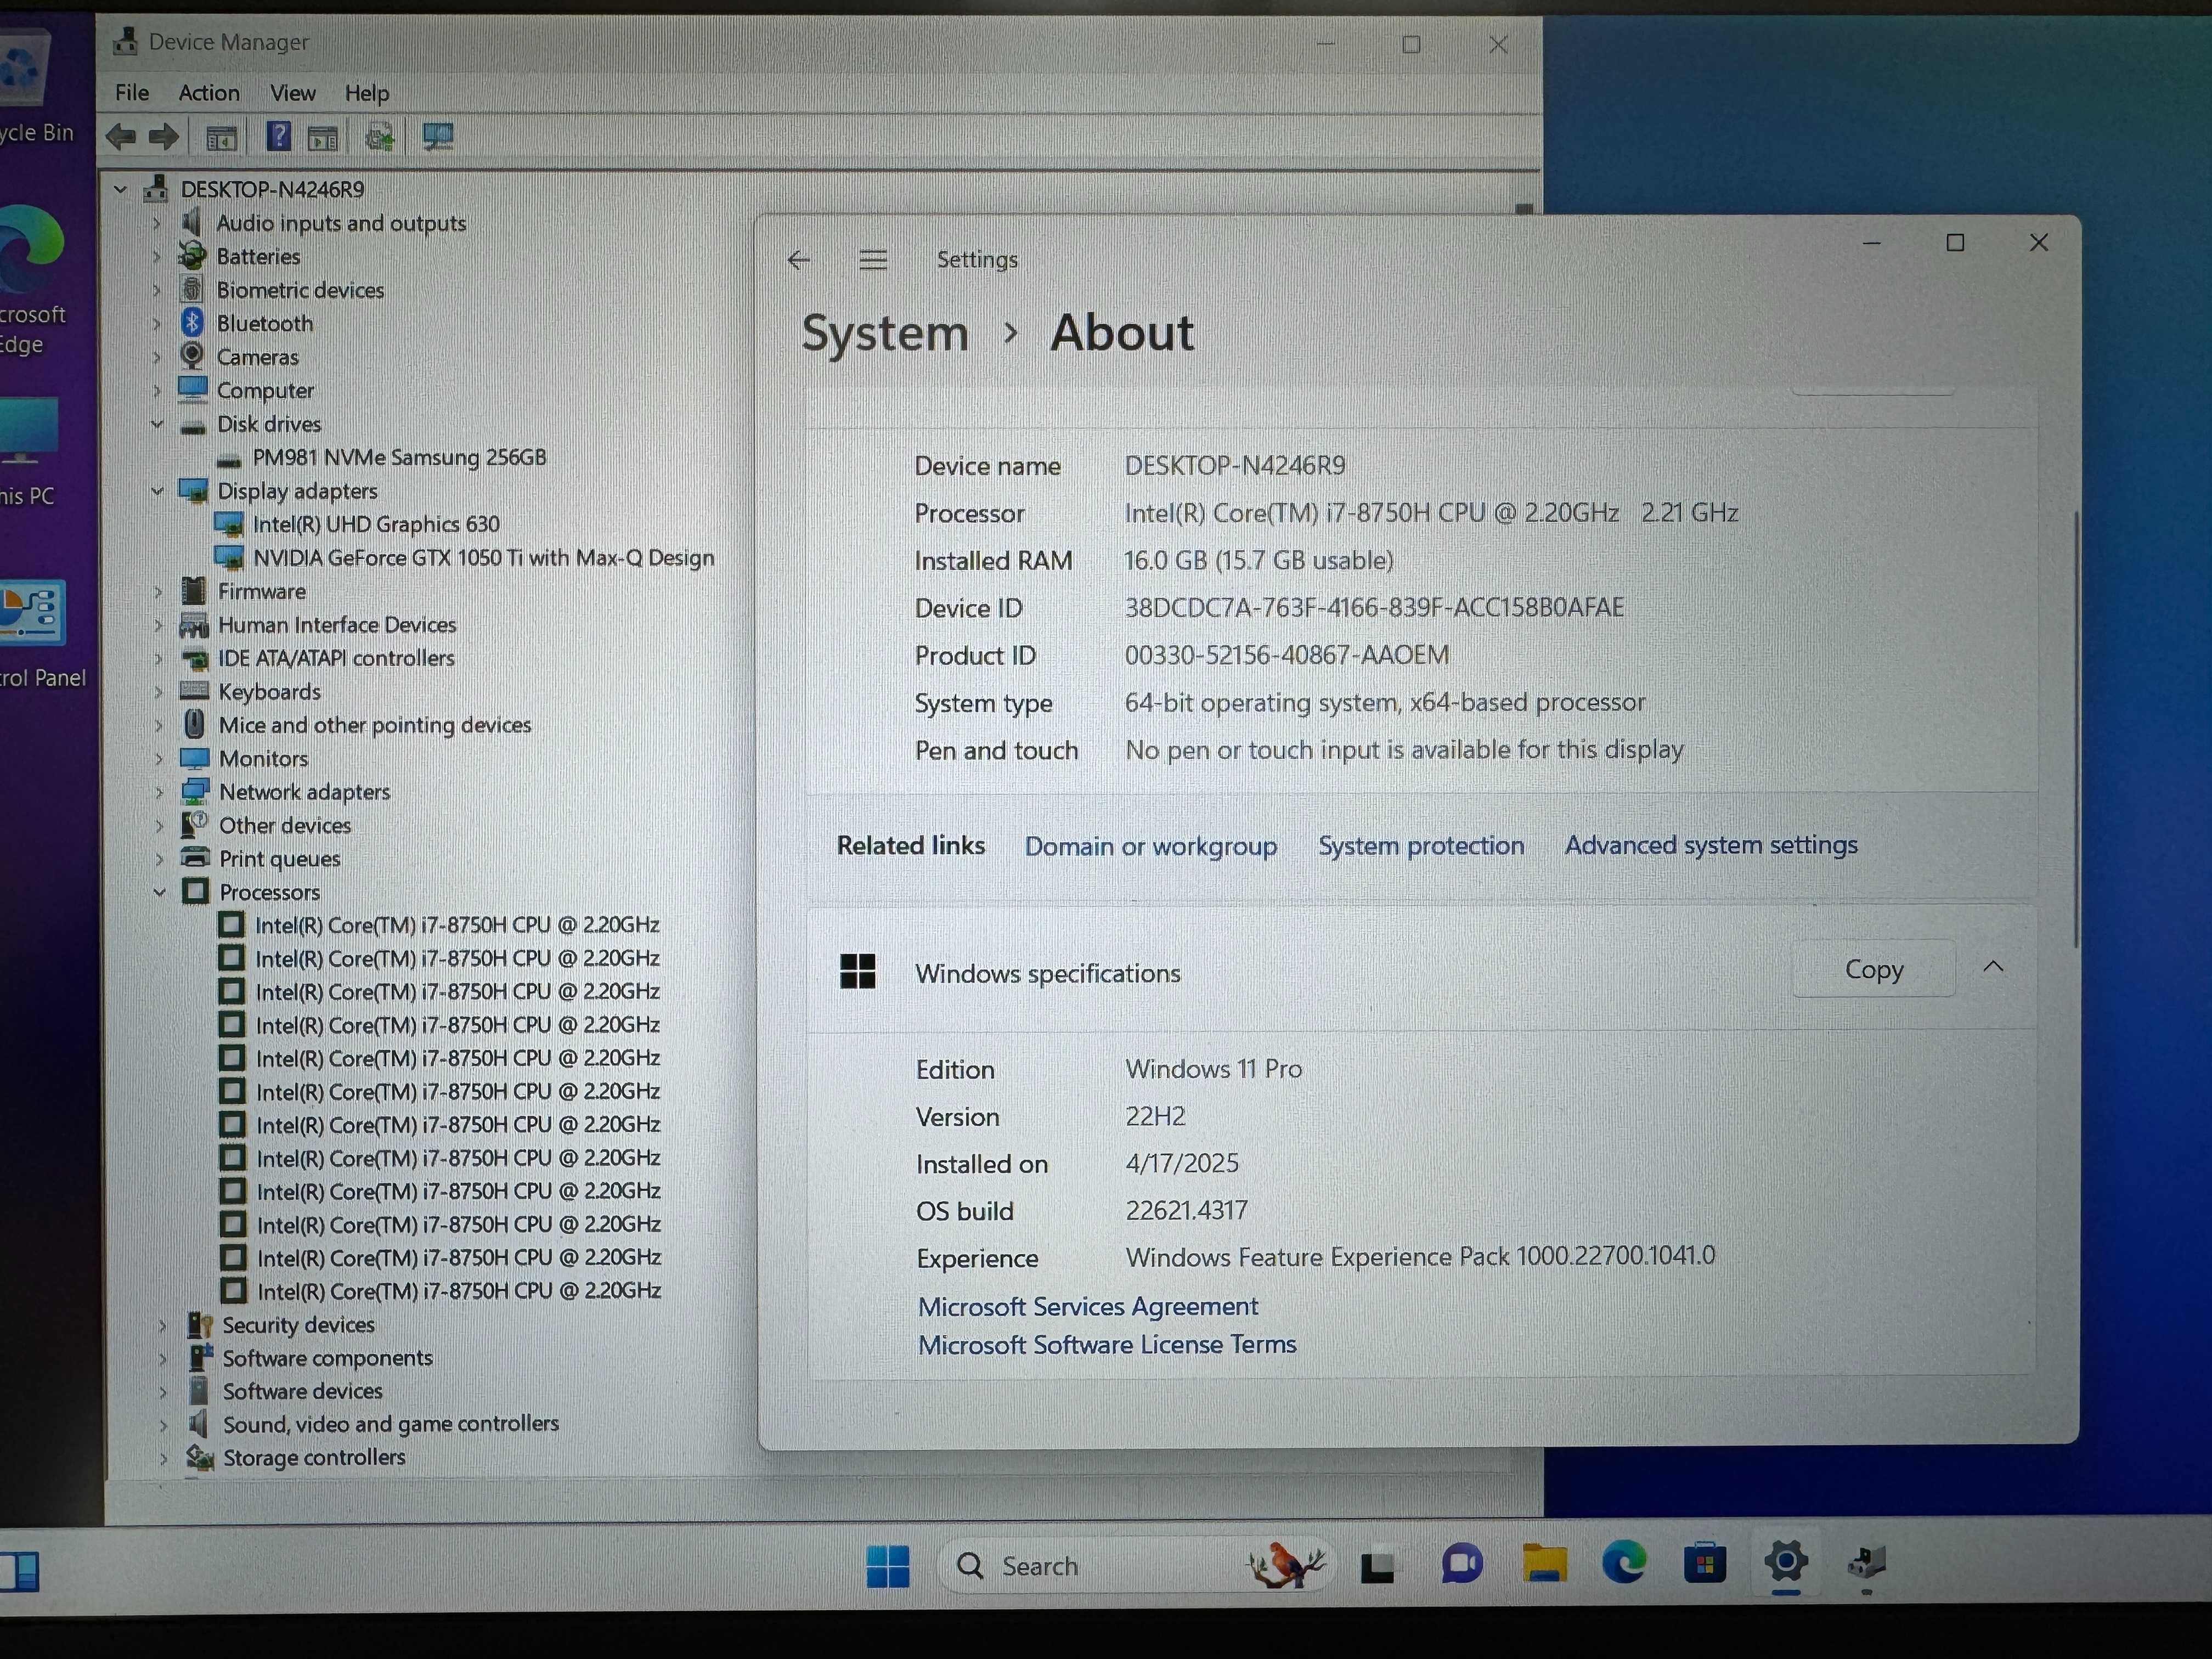2212x1659 pixels.
Task: Select the Biometric devices icon
Action: click(x=192, y=290)
